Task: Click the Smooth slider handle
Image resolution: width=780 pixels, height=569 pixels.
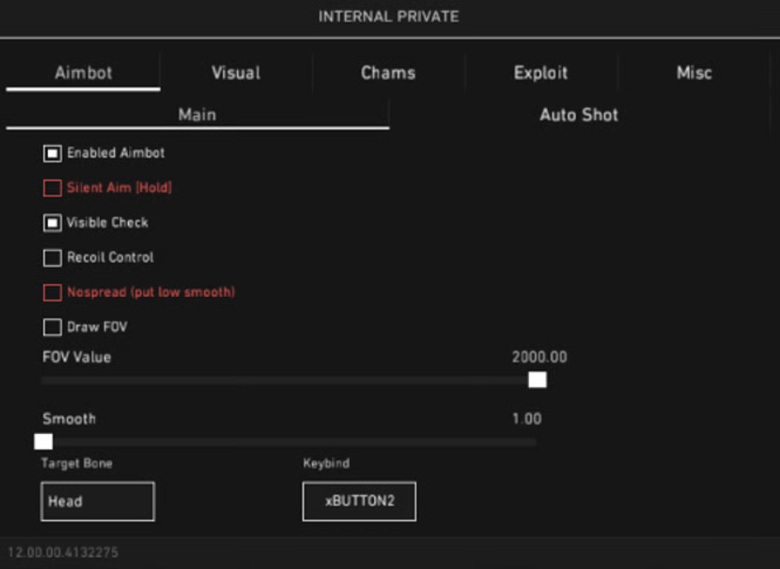Action: 44,441
